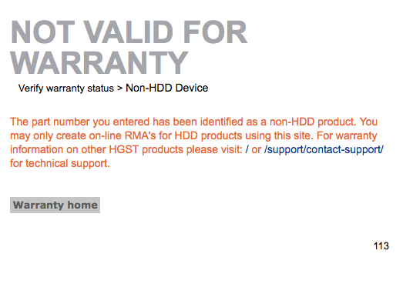This screenshot has width=413, height=284.
Task: Click the 'NOT VALID FOR' heading line
Action: tap(129, 32)
